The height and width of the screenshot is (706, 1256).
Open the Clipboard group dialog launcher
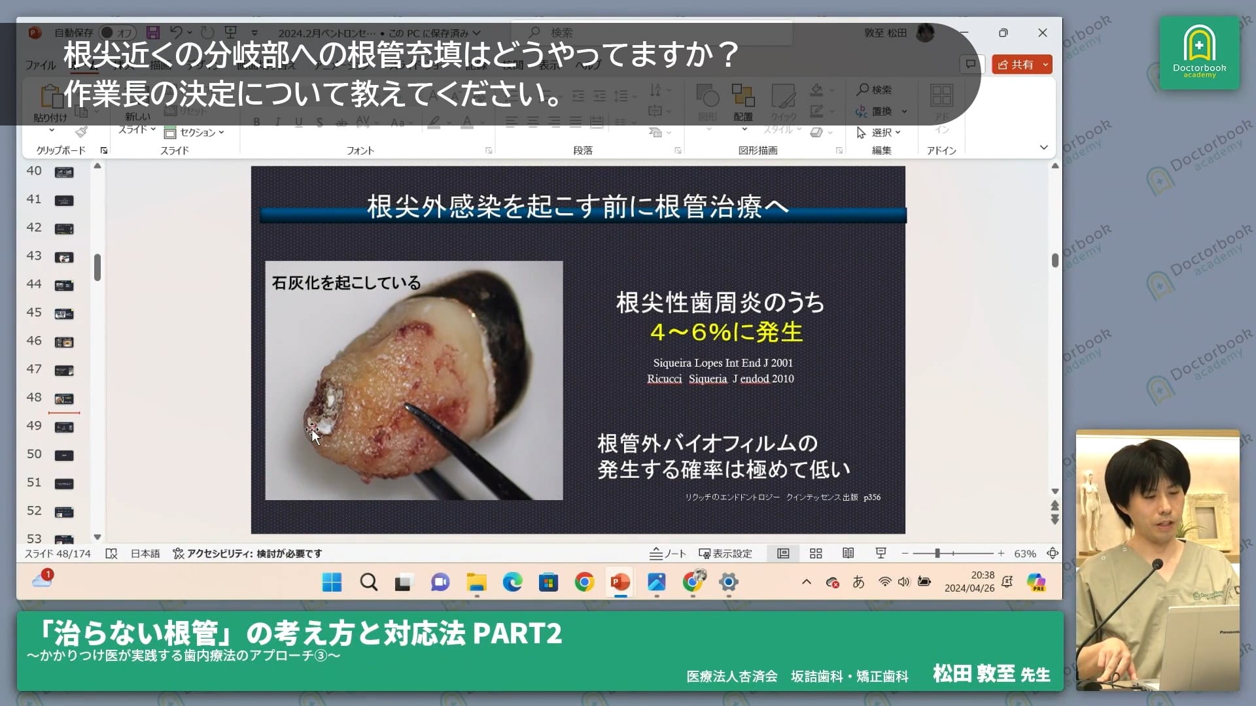tap(103, 150)
